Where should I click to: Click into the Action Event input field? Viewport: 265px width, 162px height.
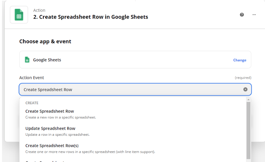[x=135, y=89]
